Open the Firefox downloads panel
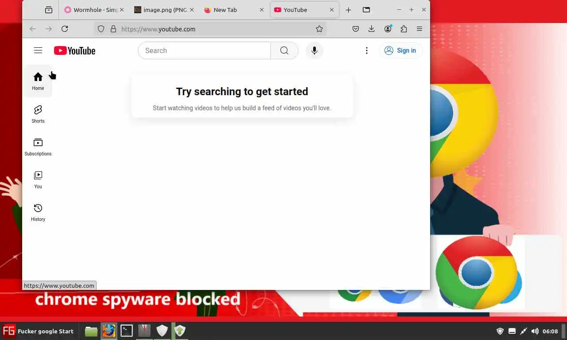This screenshot has width=567, height=340. [372, 29]
